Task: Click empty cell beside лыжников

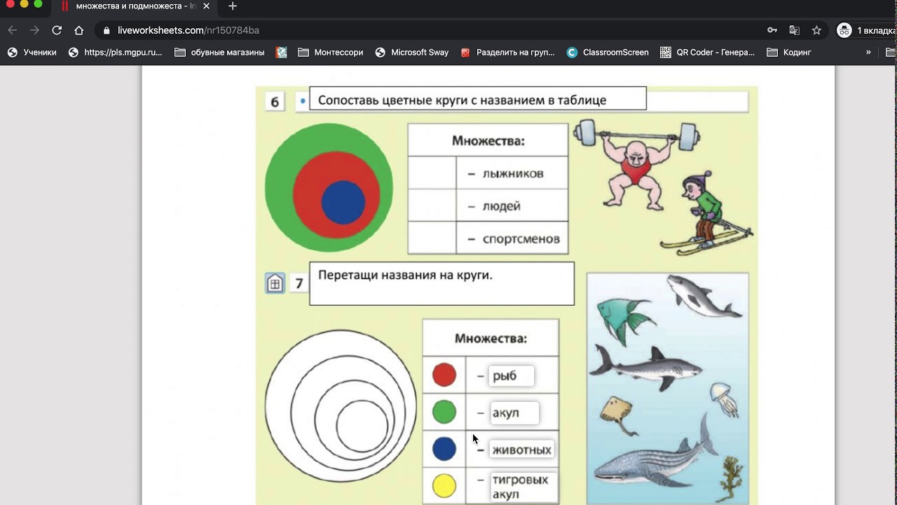Action: point(432,173)
